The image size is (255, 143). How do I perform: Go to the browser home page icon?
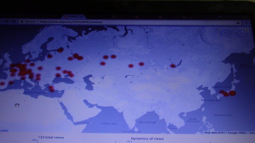[14, 21]
